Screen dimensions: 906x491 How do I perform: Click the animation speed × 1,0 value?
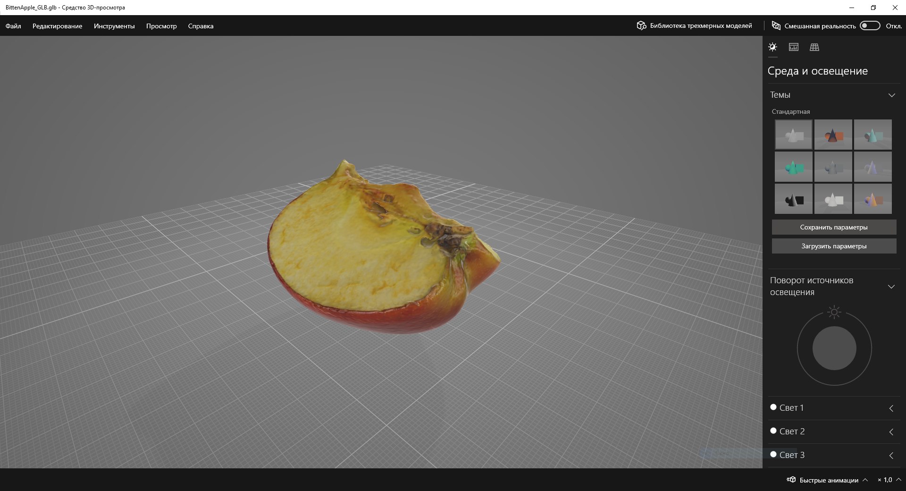click(x=885, y=480)
